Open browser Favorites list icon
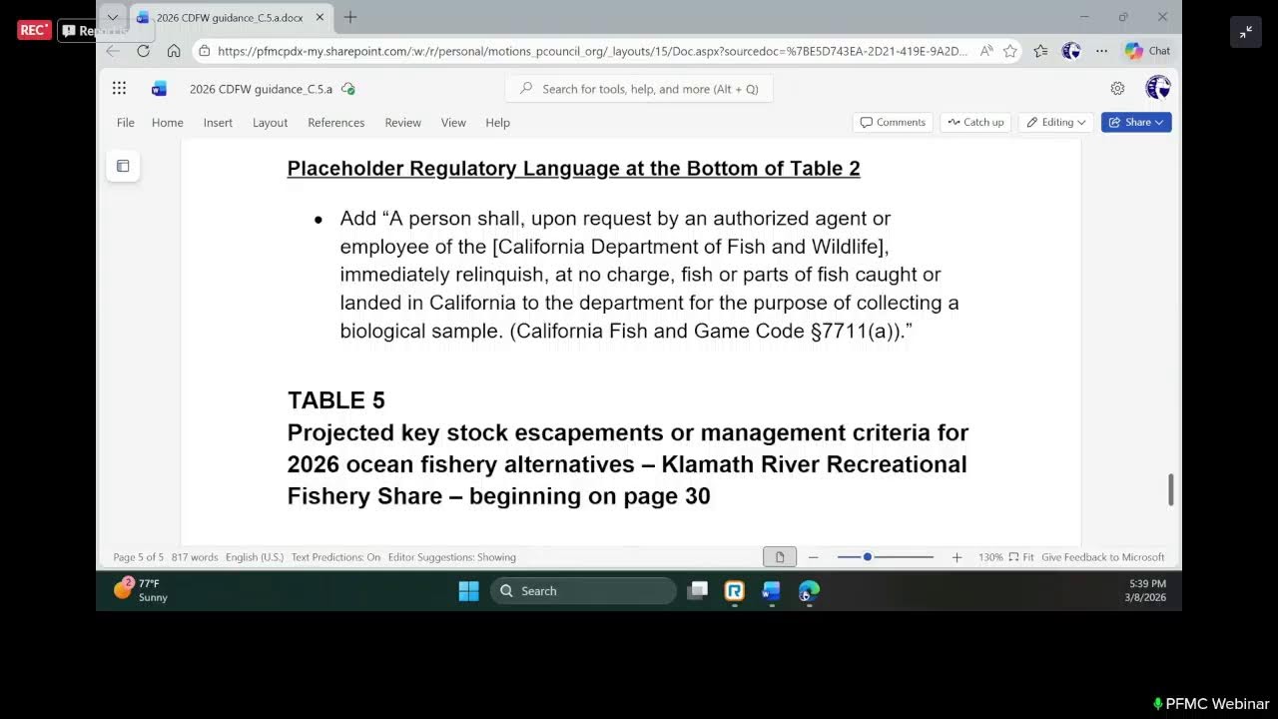This screenshot has height=719, width=1278. coord(1041,50)
